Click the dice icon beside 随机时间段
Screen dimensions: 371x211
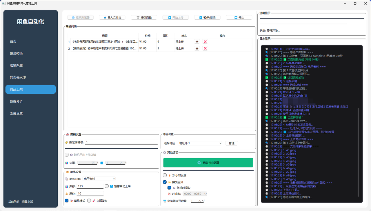point(174,188)
